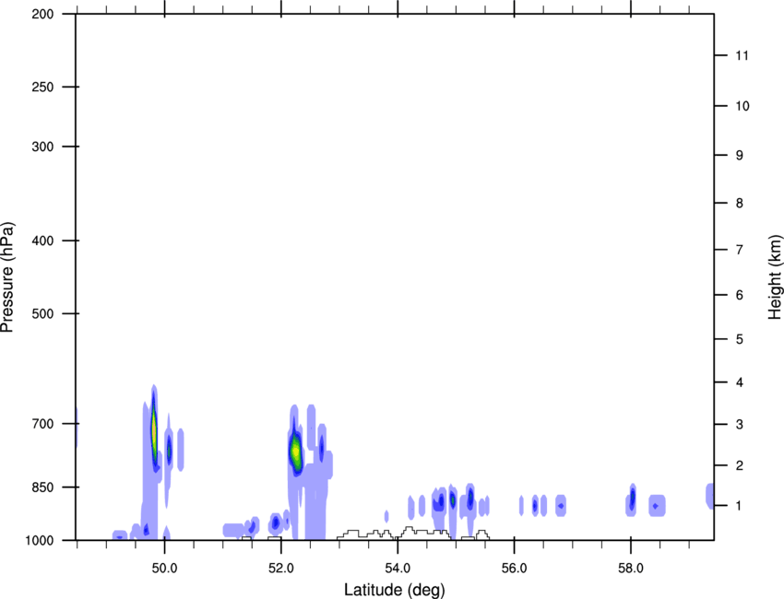Click the 5 km height tick label
Image resolution: width=784 pixels, height=599 pixels.
pyautogui.click(x=740, y=340)
